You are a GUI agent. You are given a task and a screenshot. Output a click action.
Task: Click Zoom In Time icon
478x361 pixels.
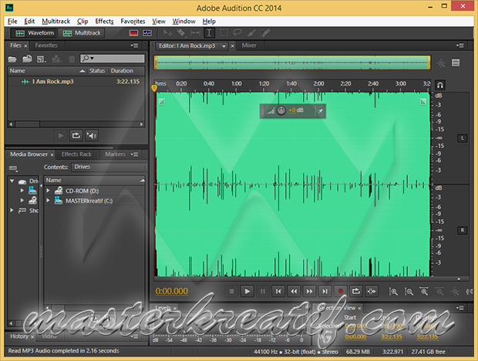424,292
